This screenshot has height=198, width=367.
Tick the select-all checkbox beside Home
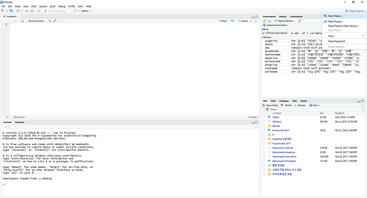click(263, 109)
